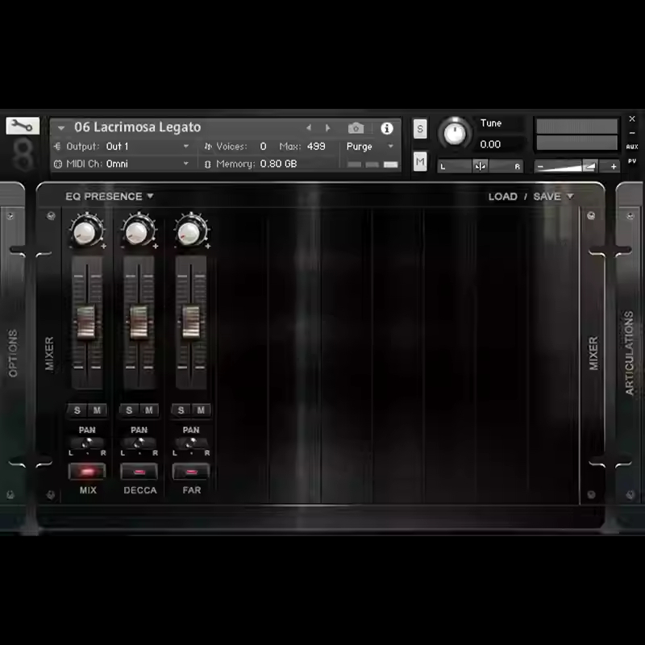Select the right MIXER side tab
The image size is (645, 645).
click(593, 353)
